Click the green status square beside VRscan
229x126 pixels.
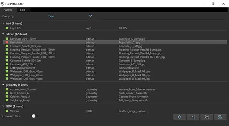tap(7, 111)
